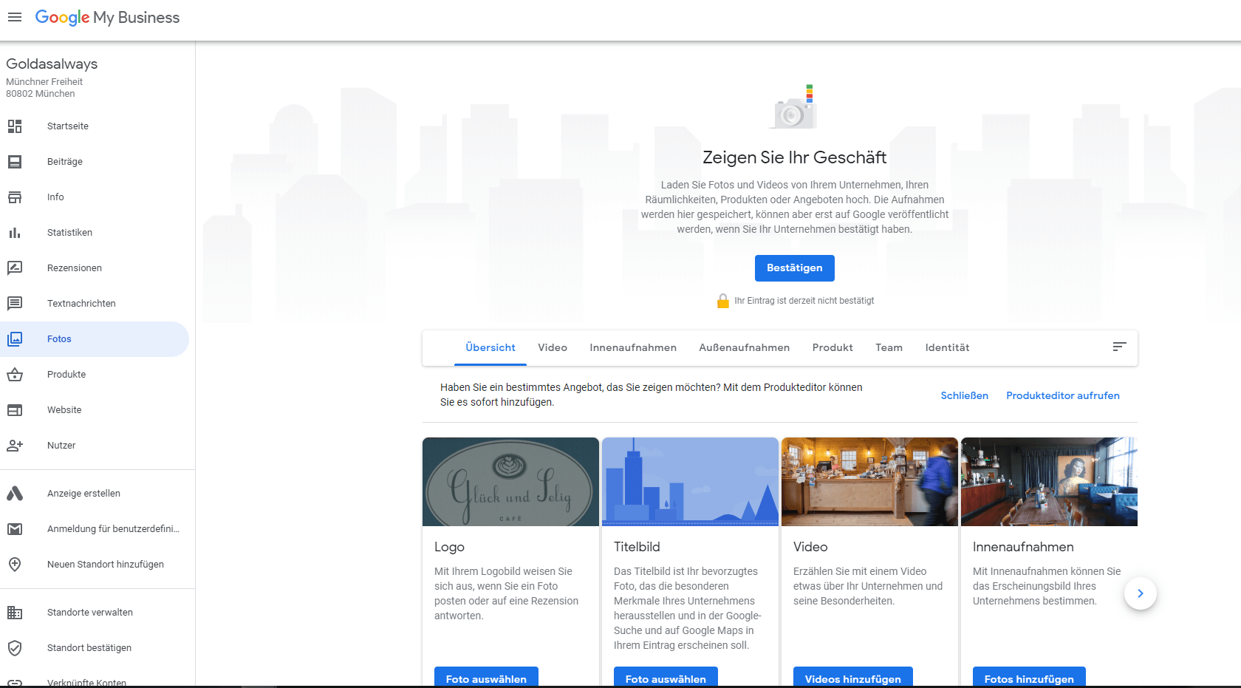Open Nutzer in the sidebar
Screen dimensions: 1241x688
(x=95, y=446)
